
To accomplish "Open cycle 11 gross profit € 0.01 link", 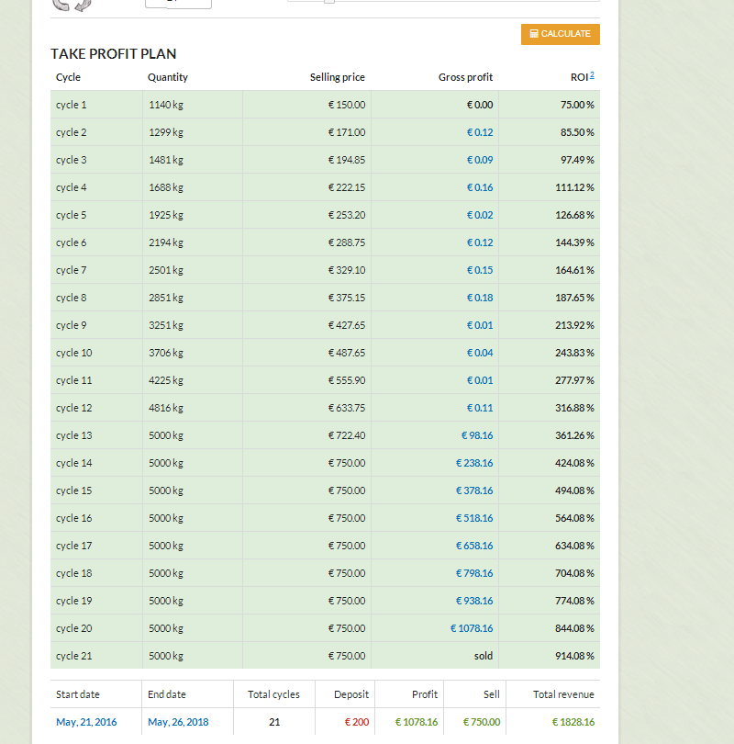I will [480, 380].
